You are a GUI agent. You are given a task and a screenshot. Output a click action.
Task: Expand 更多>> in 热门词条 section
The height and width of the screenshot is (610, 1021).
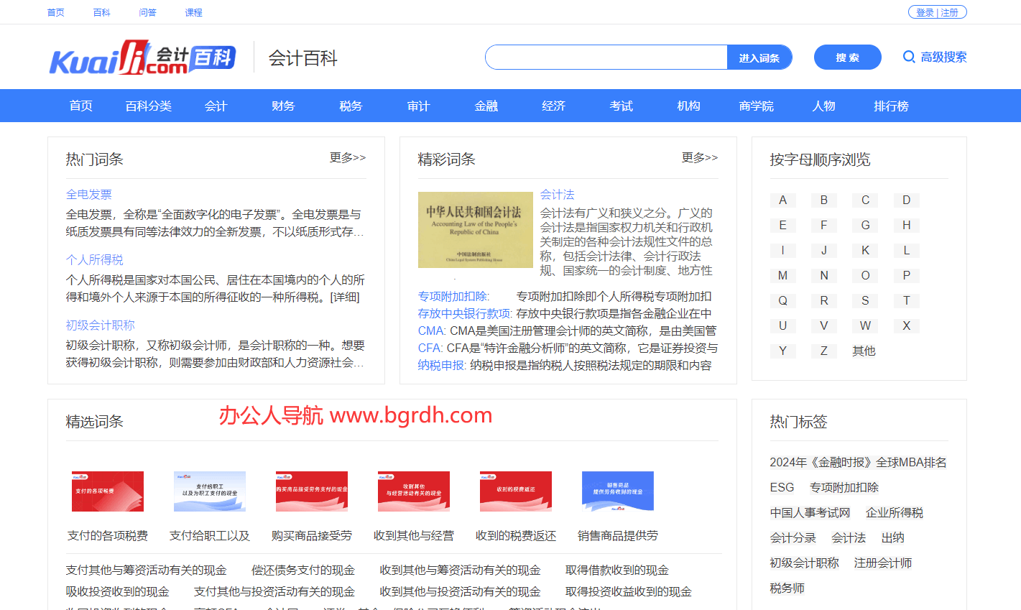(348, 157)
